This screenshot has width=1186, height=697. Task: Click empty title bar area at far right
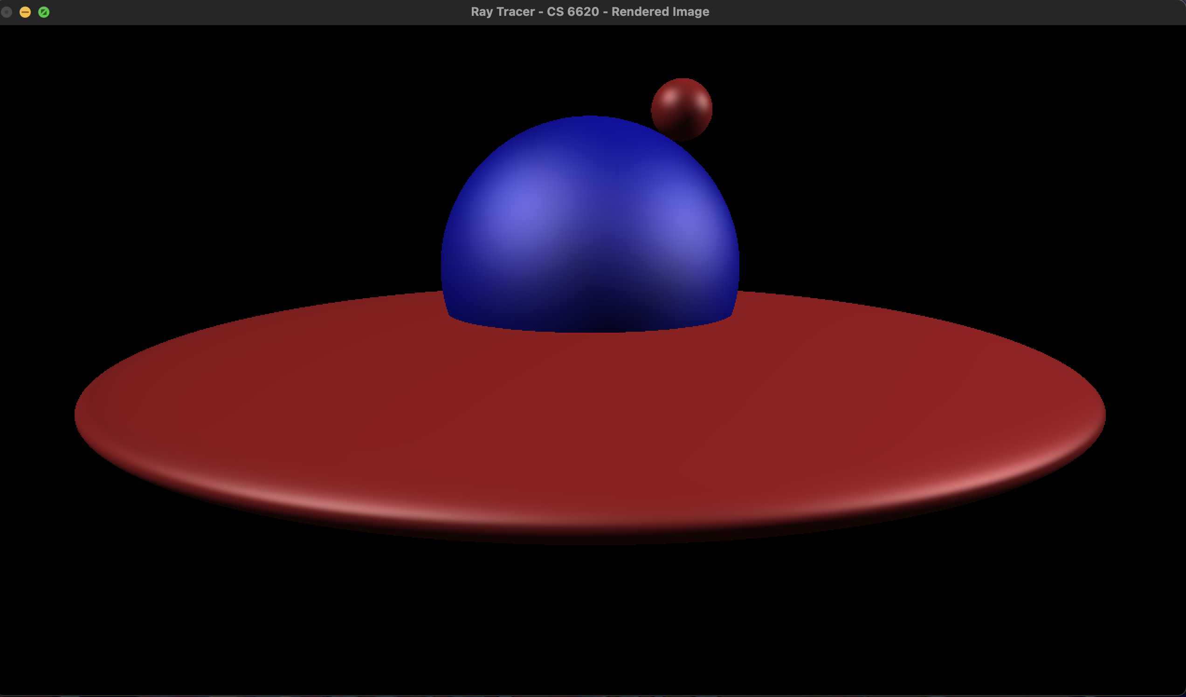point(1083,12)
